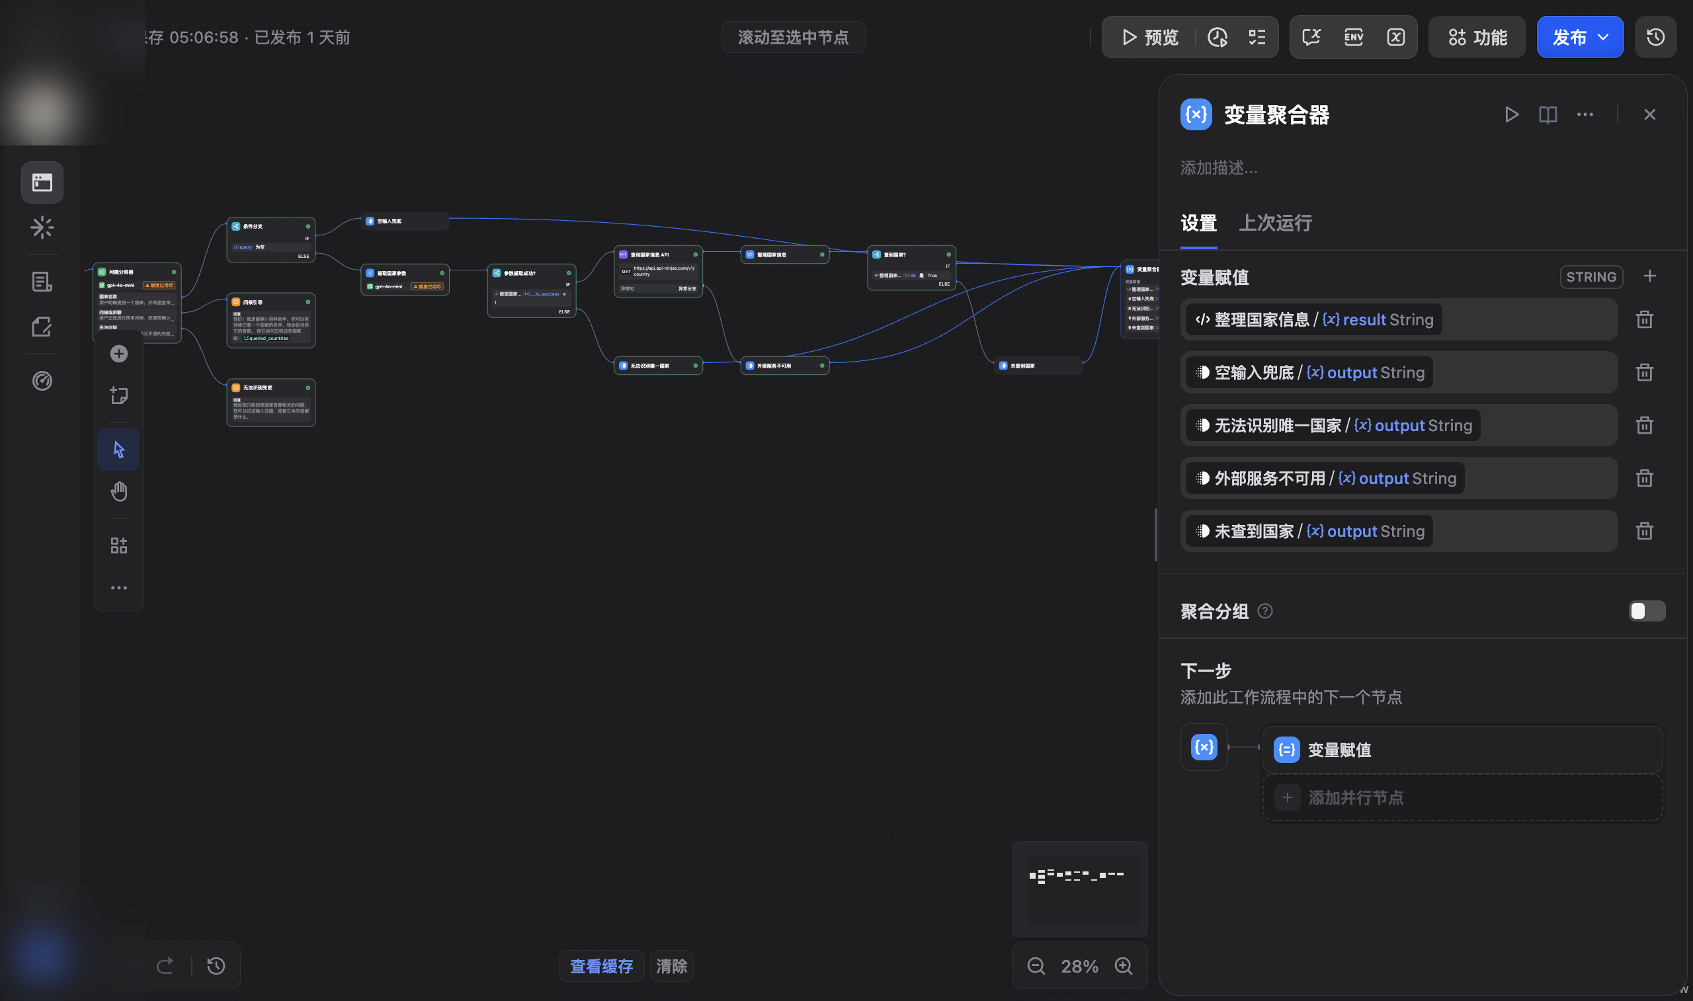Open the orchestrate icon in left sidebar

click(42, 182)
